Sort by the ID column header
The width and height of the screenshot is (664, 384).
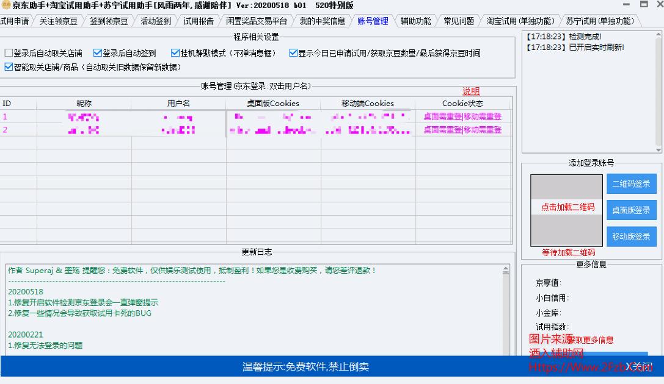coord(18,104)
